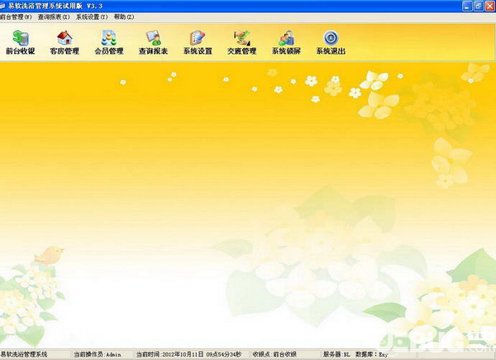Lock screen with 系统锁屏 icon
The width and height of the screenshot is (496, 360).
[x=286, y=42]
